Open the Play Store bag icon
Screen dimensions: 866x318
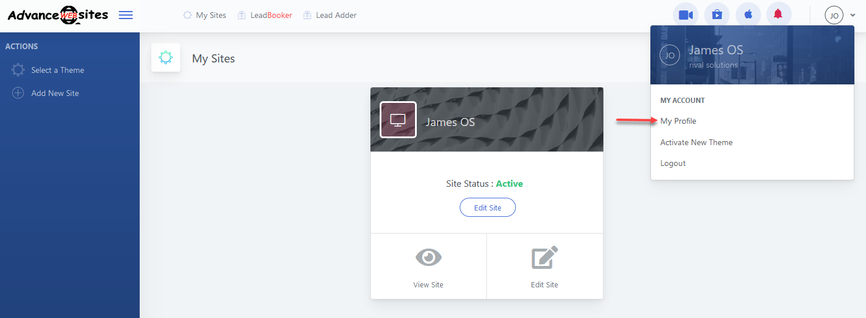[717, 15]
